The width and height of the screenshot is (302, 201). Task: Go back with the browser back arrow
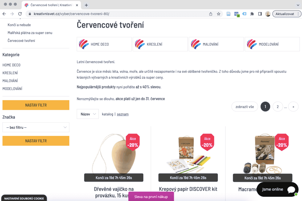pos(4,14)
